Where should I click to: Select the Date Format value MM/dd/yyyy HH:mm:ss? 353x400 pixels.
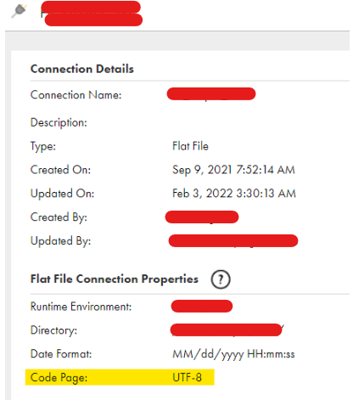coord(233,354)
